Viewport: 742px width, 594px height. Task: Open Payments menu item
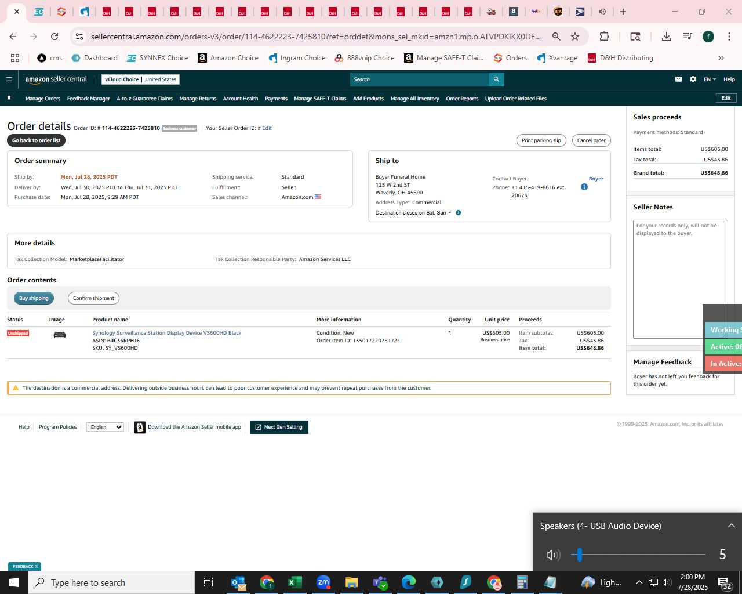tap(276, 99)
